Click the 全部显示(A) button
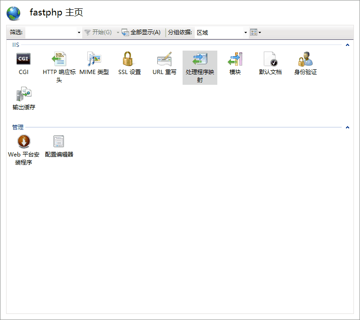This screenshot has height=320, width=360. [x=141, y=32]
